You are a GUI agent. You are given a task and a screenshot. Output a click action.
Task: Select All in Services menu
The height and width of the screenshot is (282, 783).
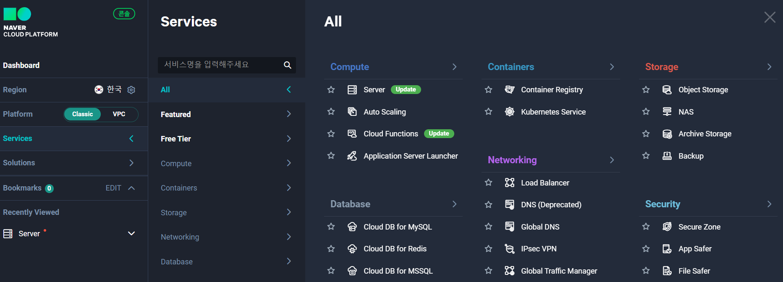[227, 90]
